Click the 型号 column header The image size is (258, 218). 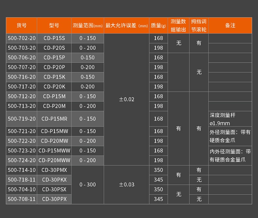[x=54, y=25]
